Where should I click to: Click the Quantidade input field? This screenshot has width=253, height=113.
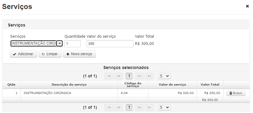pos(73,44)
